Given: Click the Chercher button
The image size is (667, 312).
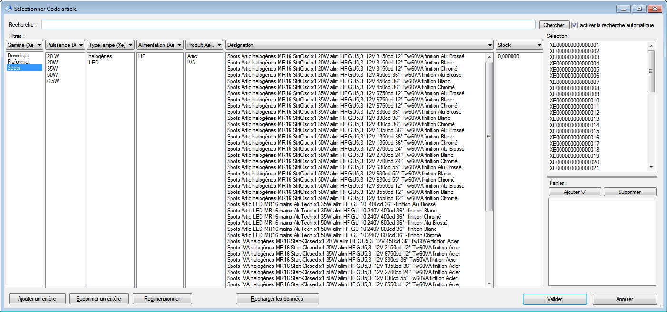Looking at the screenshot, I should 554,25.
